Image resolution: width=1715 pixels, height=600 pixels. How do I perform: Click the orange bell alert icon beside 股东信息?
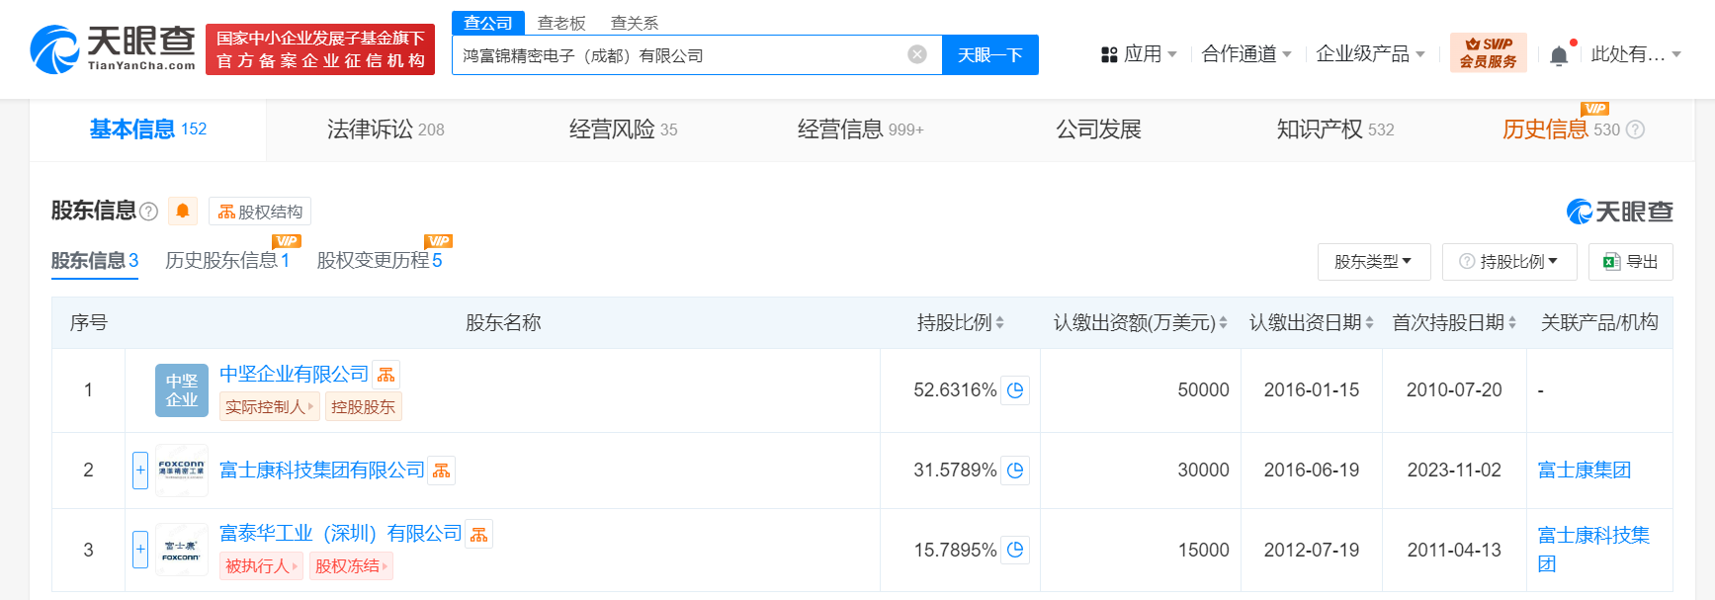pyautogui.click(x=183, y=211)
